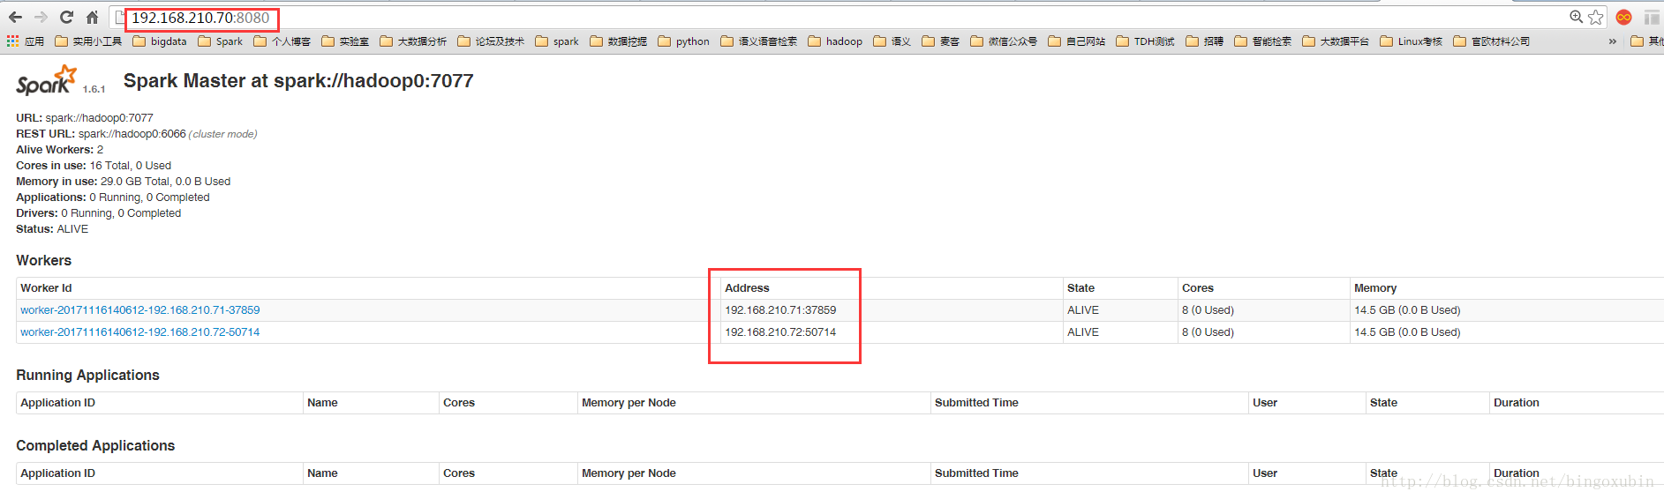Open the 大数据平台 bookmark folder
Viewport: 1664px width, 499px height.
1336,41
